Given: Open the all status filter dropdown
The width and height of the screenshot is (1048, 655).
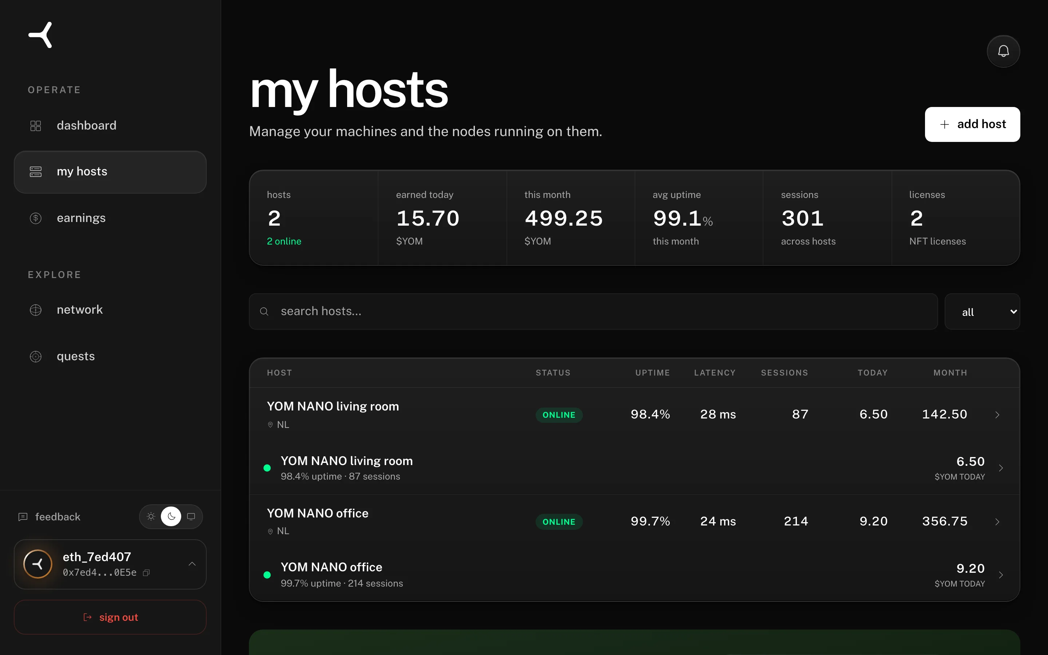Looking at the screenshot, I should point(982,312).
